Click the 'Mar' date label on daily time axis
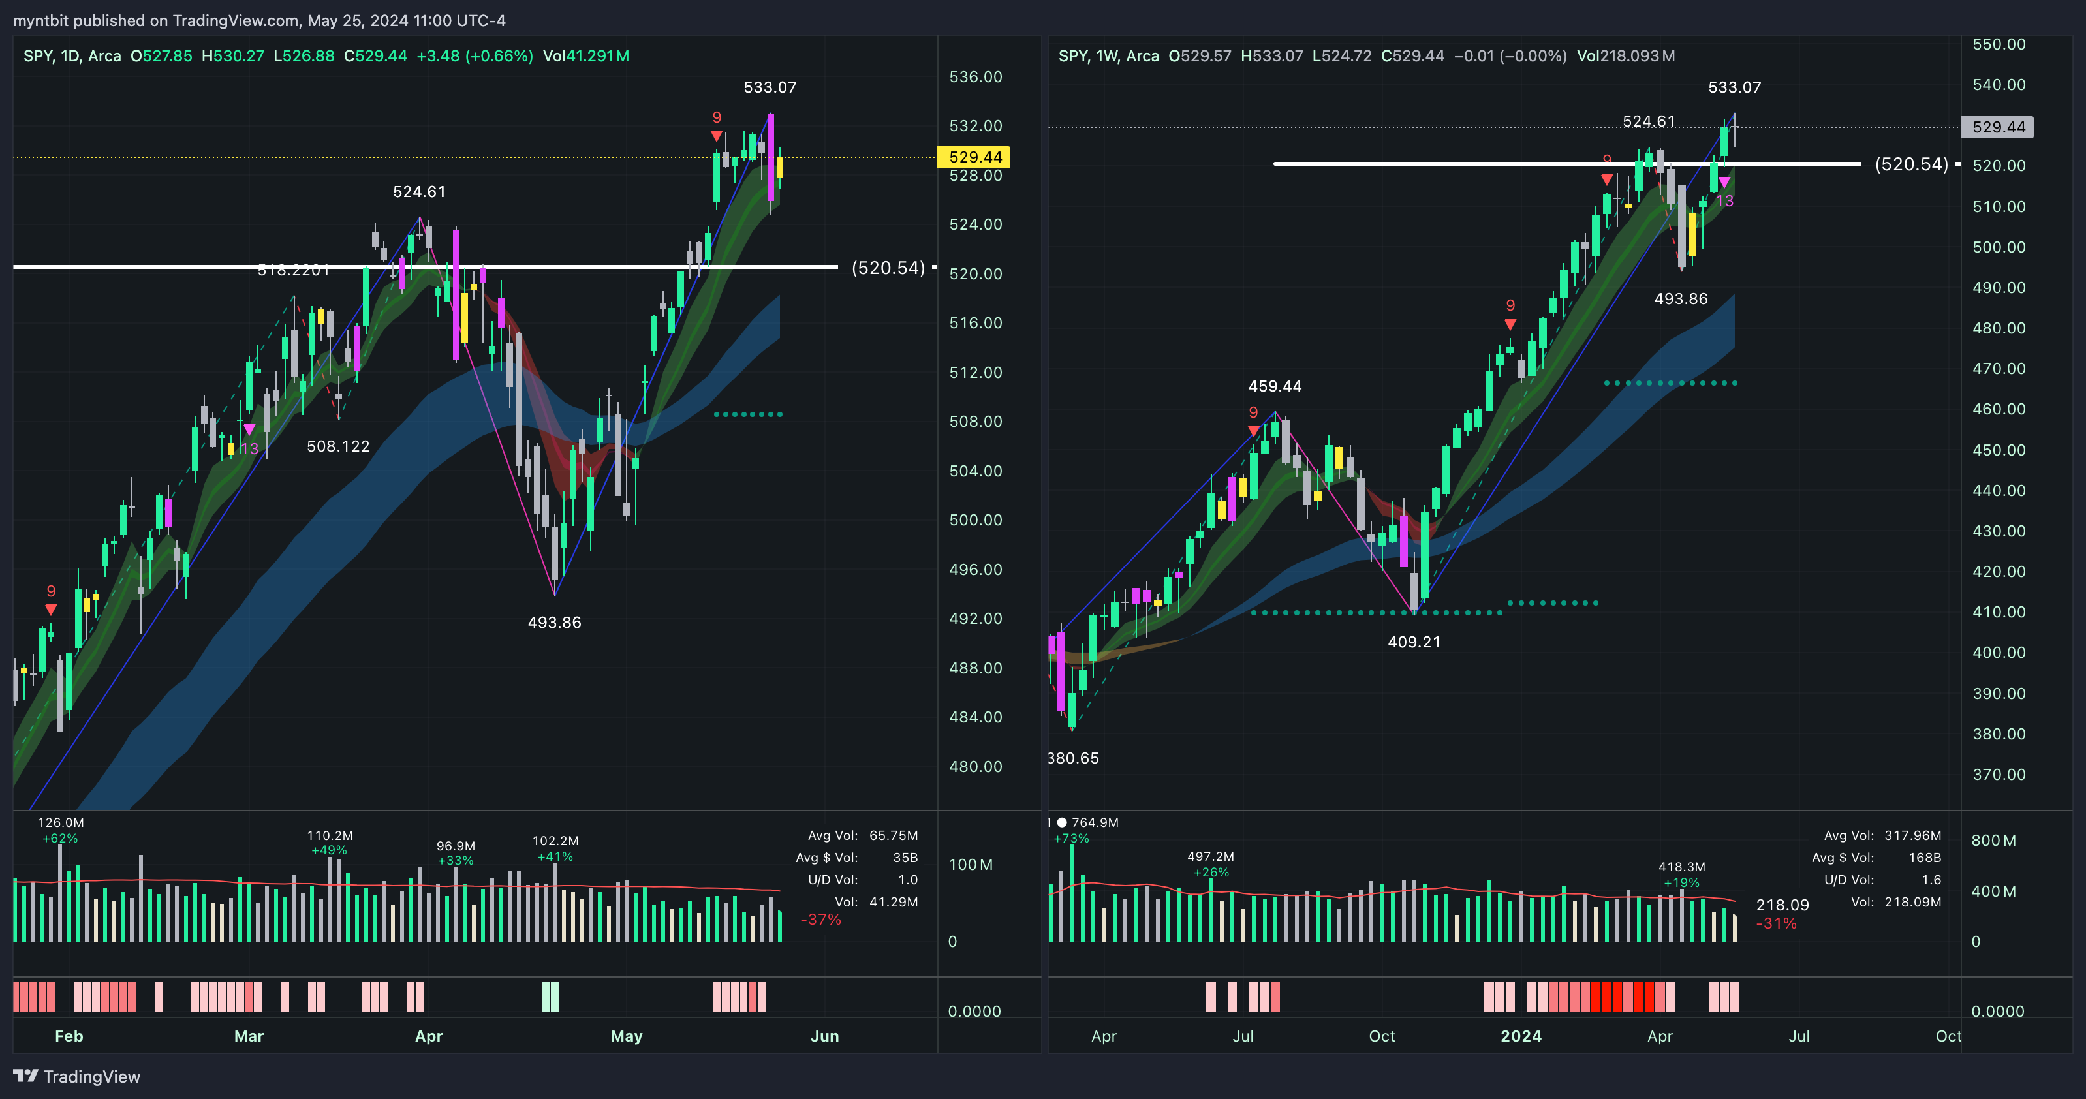This screenshot has width=2086, height=1099. (x=249, y=1036)
